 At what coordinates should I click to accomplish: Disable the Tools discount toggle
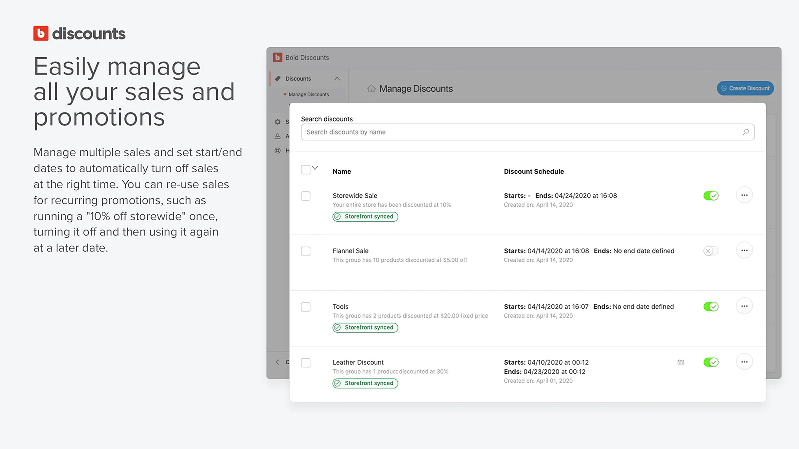tap(711, 307)
